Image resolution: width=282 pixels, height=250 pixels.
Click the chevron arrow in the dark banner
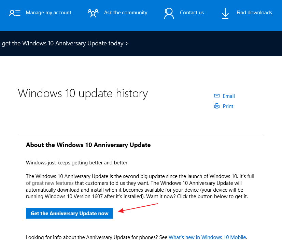[127, 44]
